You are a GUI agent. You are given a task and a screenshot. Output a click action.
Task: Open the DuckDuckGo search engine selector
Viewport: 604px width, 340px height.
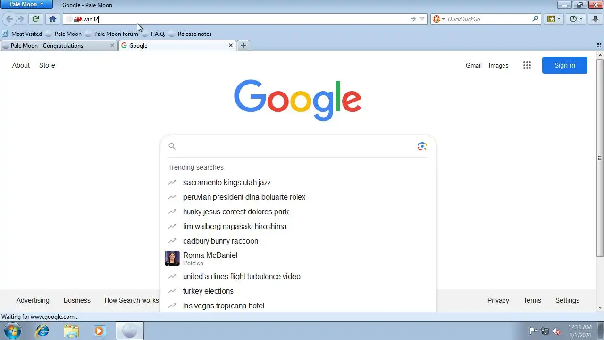tap(438, 19)
